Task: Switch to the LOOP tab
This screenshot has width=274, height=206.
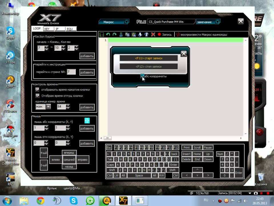Action: pos(37,29)
